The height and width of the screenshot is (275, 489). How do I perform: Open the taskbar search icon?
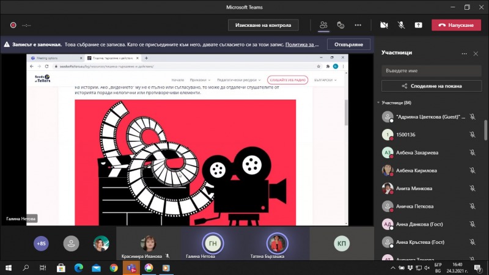tap(26, 268)
